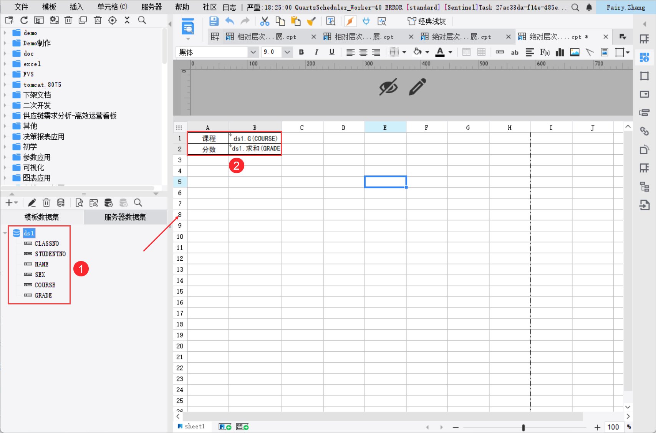
Task: Click the save template icon
Action: click(214, 21)
